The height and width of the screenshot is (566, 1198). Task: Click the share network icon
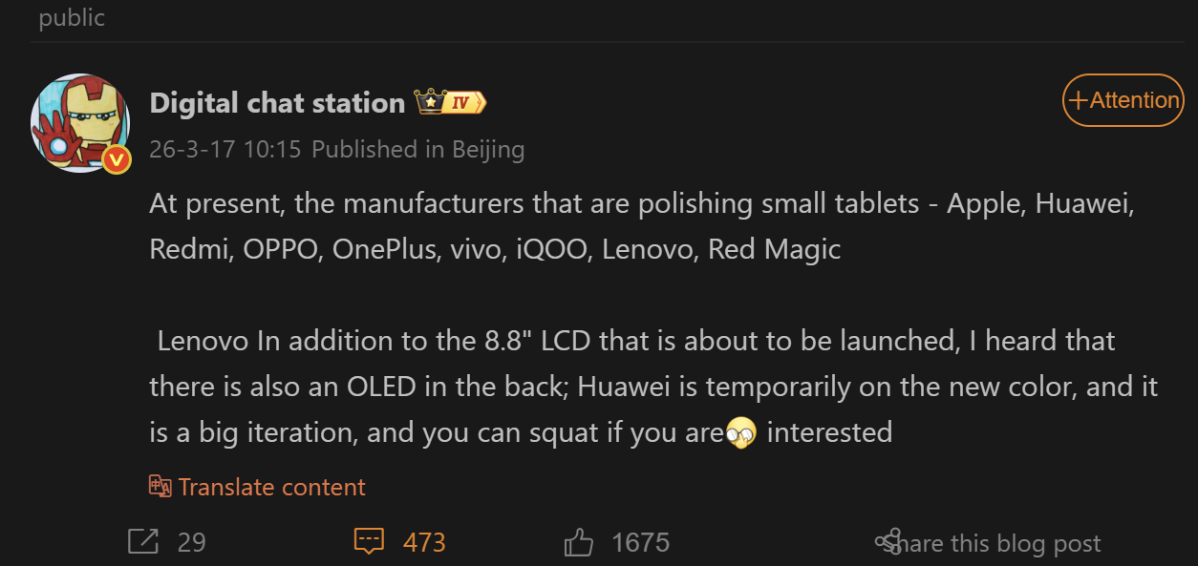tap(888, 542)
